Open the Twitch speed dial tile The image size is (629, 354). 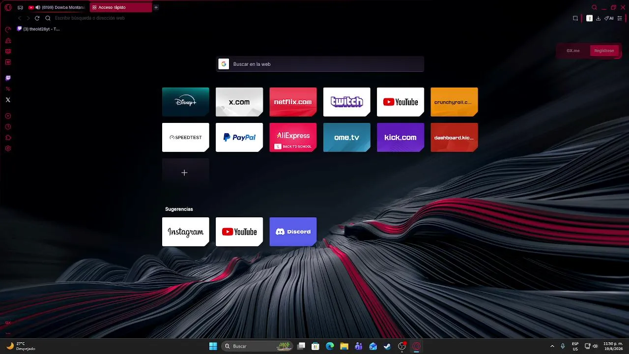[x=347, y=102]
